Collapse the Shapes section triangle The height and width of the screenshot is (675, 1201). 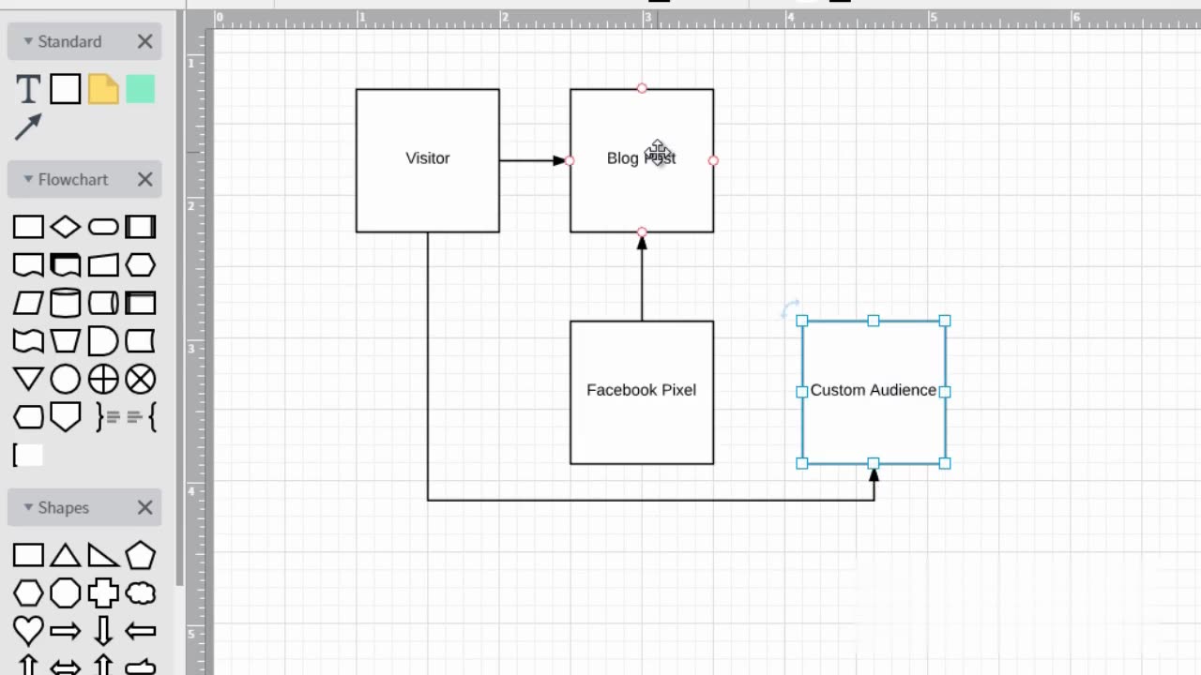point(28,507)
